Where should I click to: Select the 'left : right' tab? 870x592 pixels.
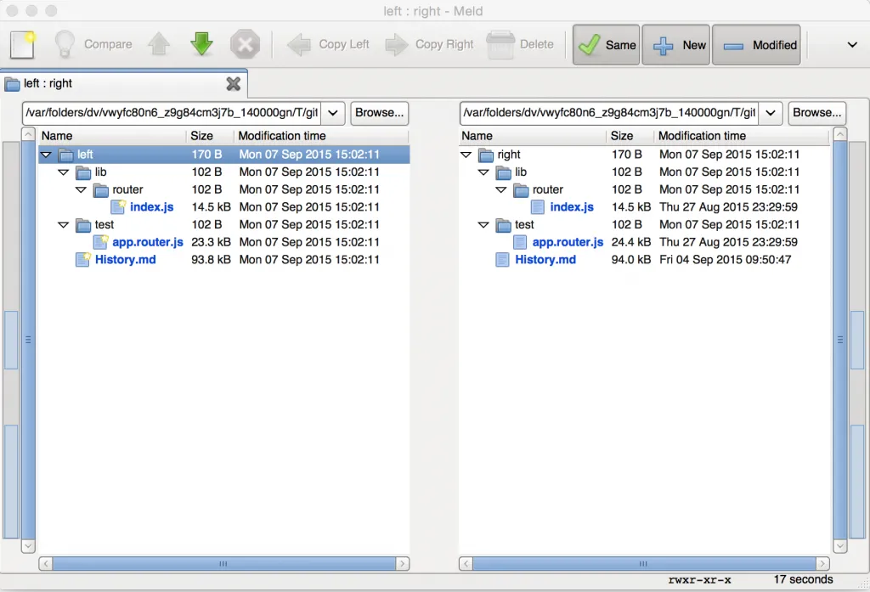click(48, 83)
